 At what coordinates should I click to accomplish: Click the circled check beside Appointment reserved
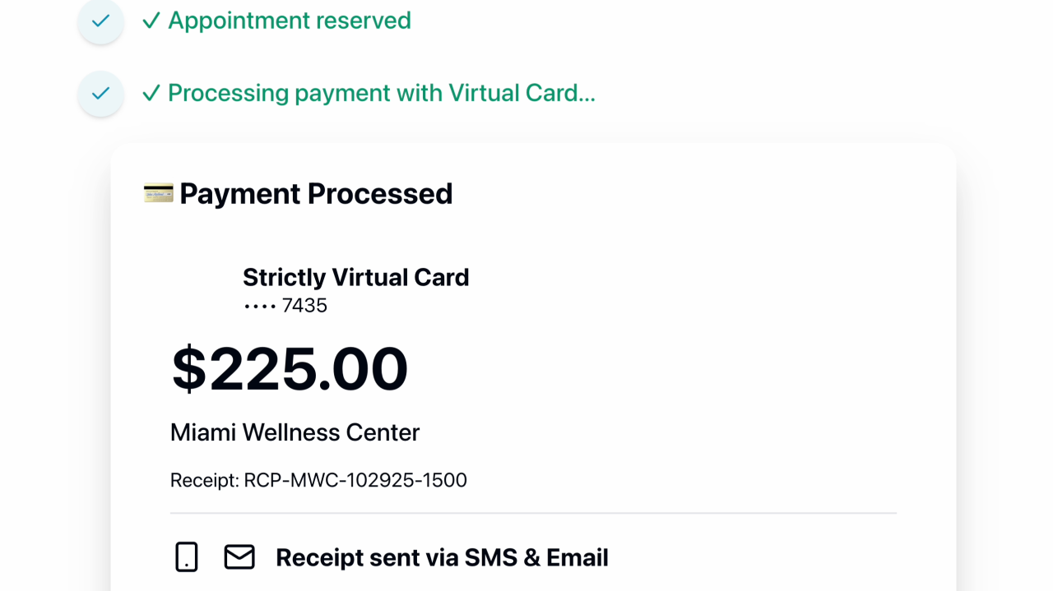100,21
